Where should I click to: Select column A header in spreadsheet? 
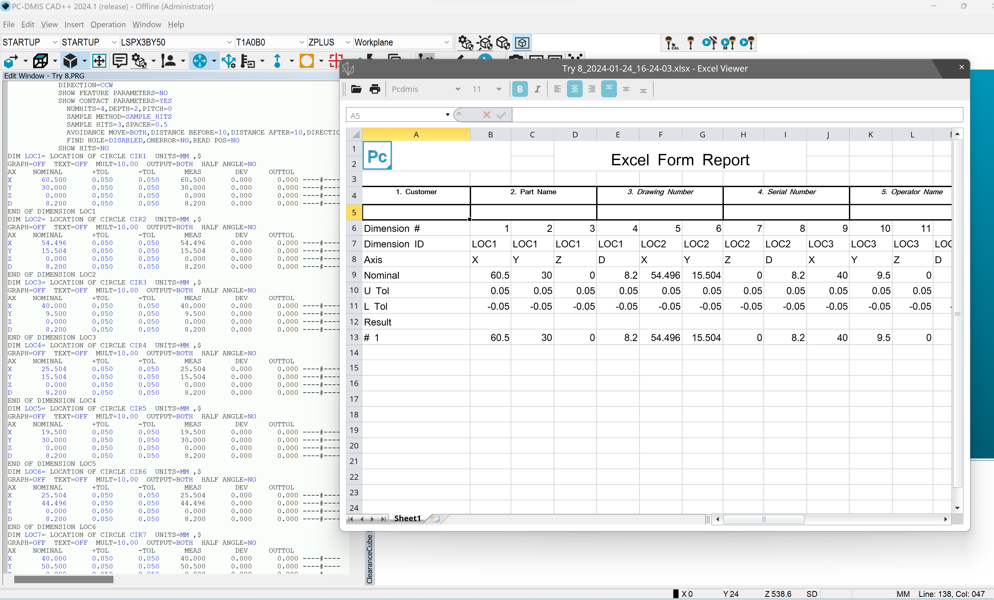pyautogui.click(x=416, y=134)
